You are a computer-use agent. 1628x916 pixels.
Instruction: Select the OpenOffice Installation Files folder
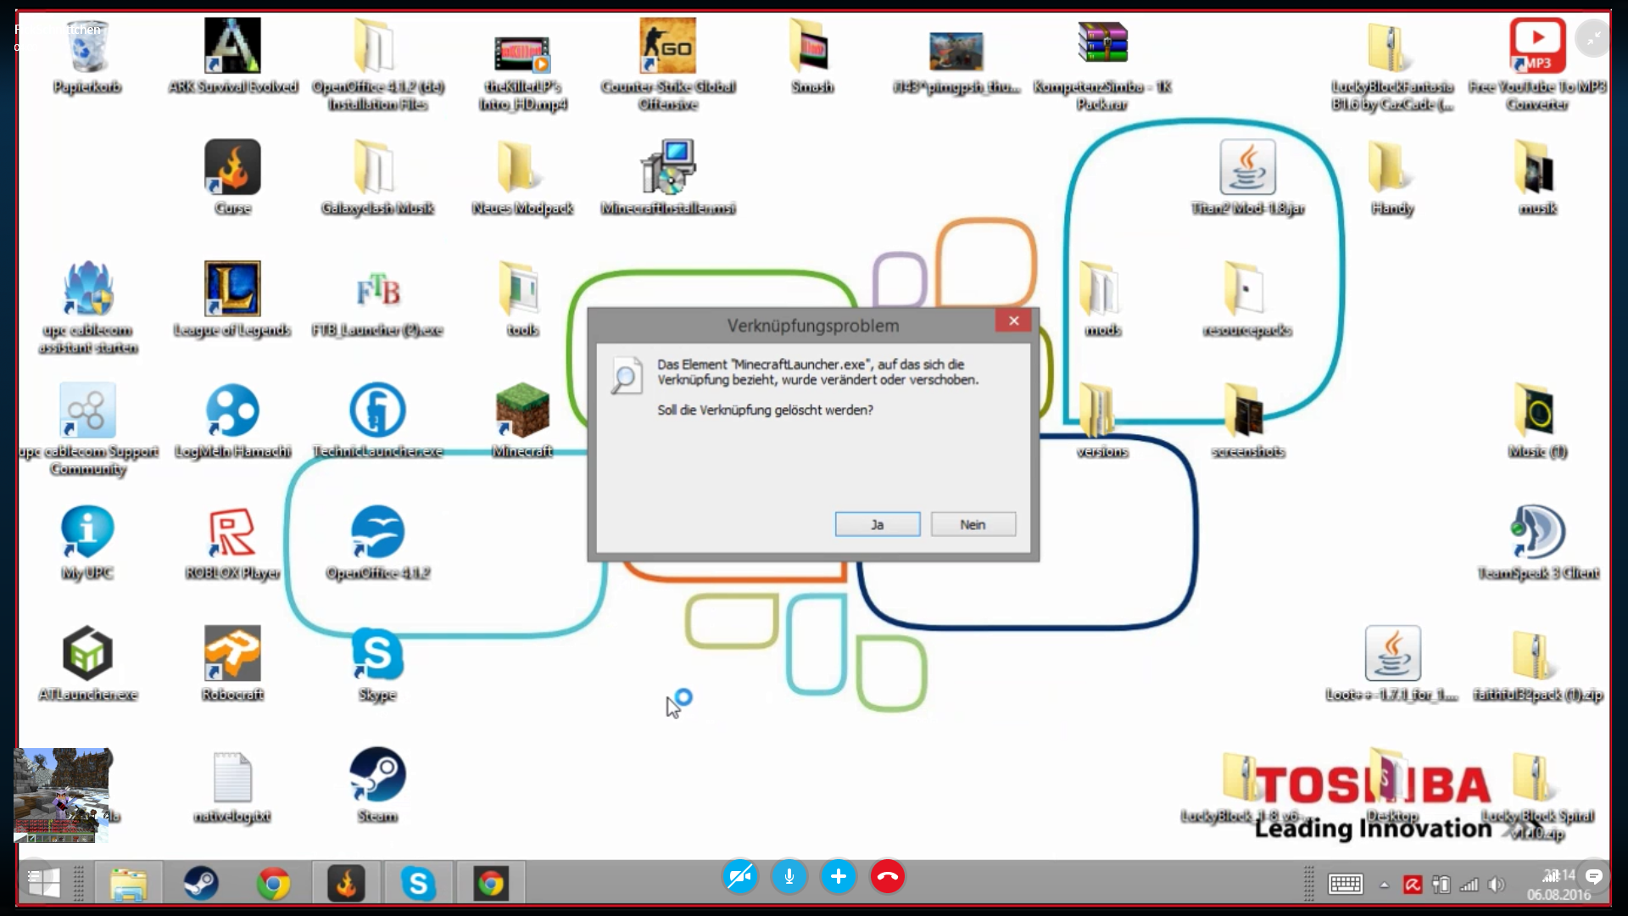(x=377, y=65)
